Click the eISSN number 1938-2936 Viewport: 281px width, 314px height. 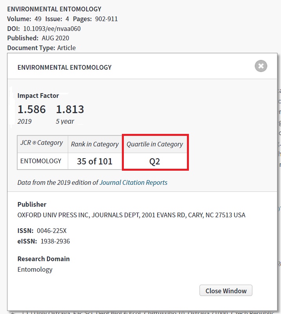tap(55, 241)
